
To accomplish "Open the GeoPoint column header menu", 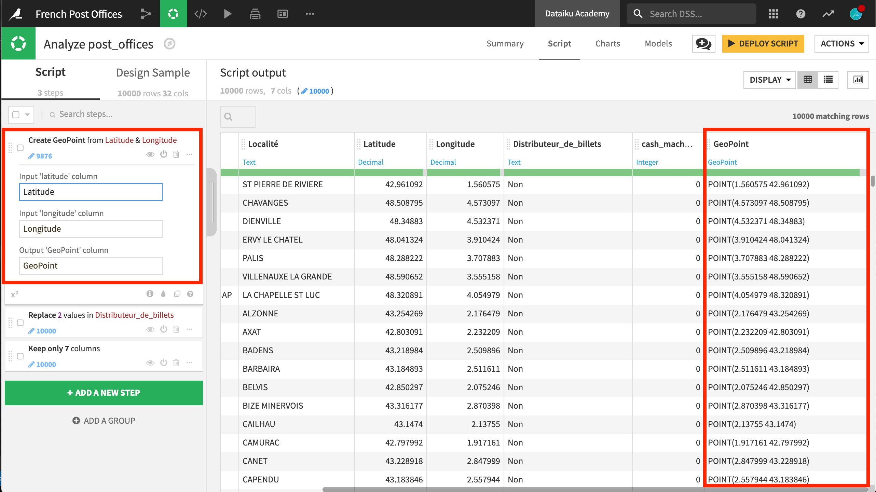I will point(731,144).
